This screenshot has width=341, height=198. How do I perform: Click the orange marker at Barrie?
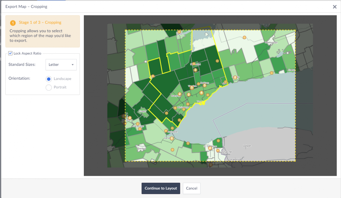pyautogui.click(x=179, y=32)
